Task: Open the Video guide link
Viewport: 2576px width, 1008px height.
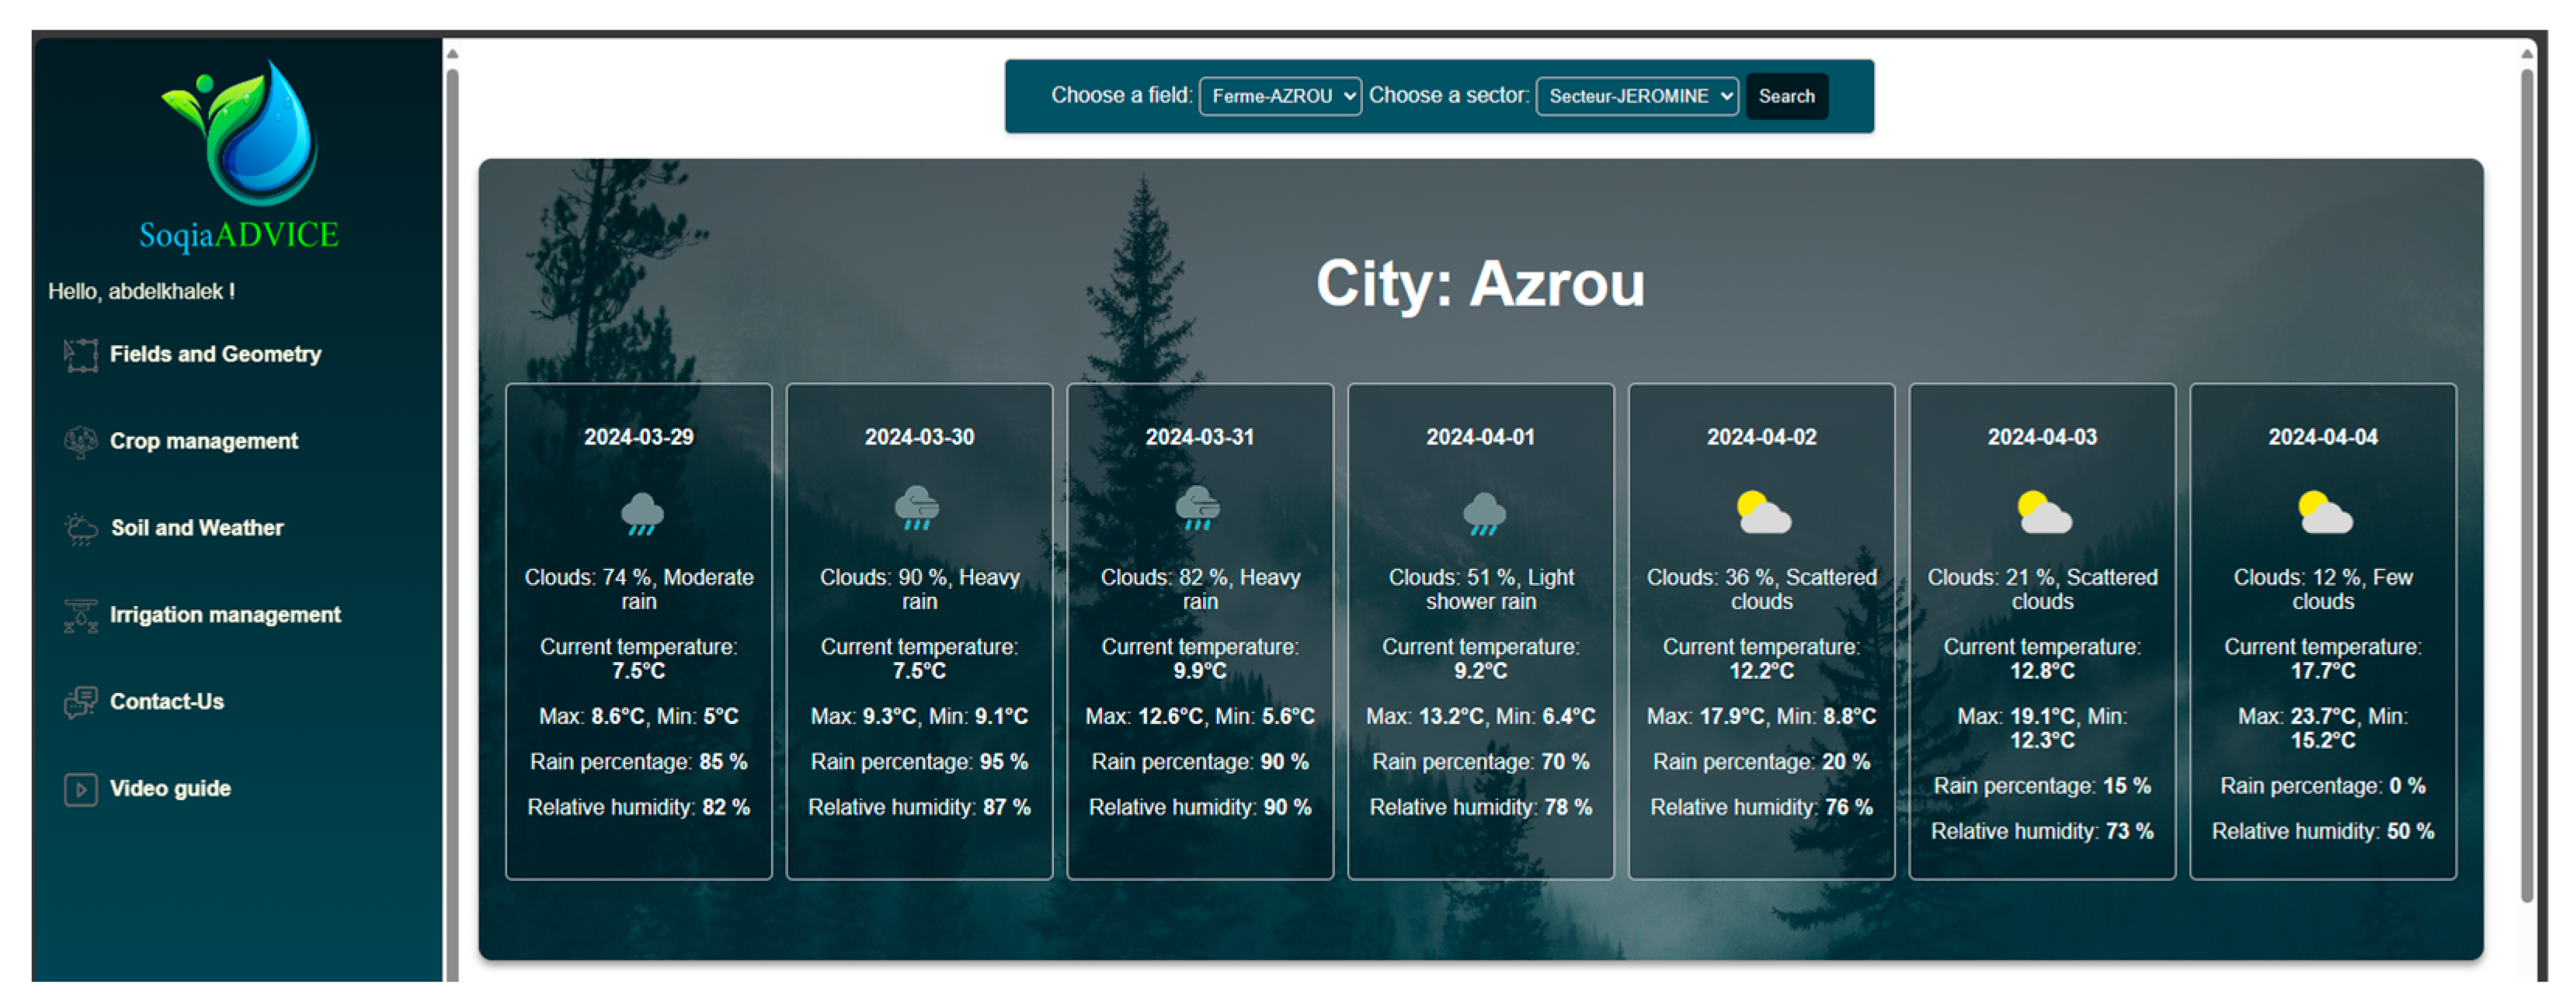Action: coord(170,788)
